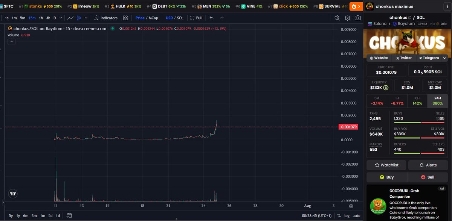Click the chonkus maximus avatar image
The image size is (452, 221).
coord(370,6)
